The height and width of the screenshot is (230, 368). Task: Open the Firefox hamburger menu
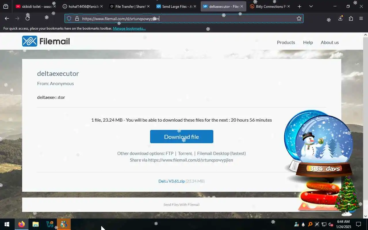pyautogui.click(x=361, y=18)
